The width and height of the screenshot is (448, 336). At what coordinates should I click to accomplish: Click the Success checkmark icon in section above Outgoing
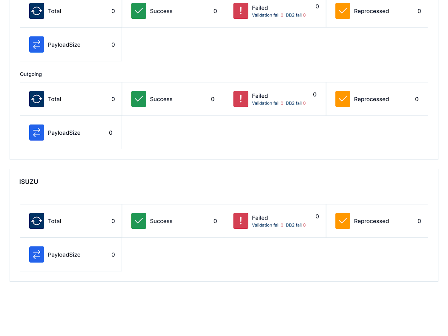point(139,11)
